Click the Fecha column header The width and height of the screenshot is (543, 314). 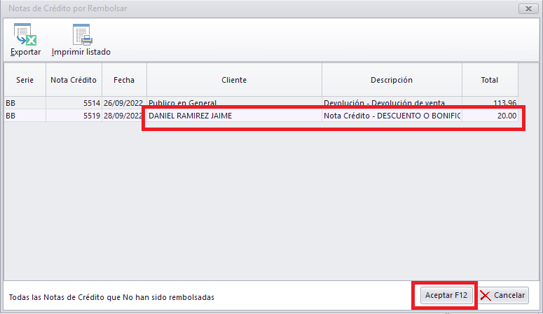click(124, 80)
